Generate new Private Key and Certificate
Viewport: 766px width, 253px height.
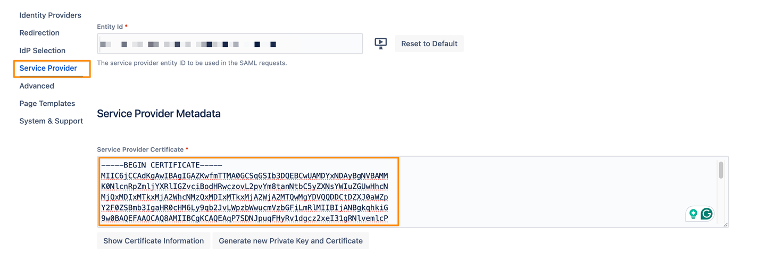(x=290, y=241)
